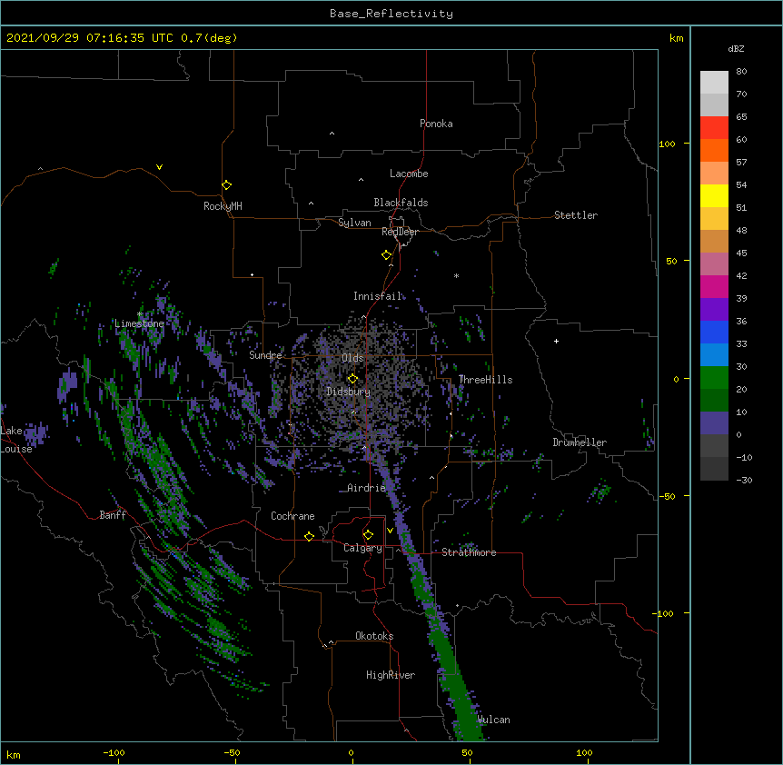Click the ThreeHills city label
783x765 pixels.
point(485,380)
